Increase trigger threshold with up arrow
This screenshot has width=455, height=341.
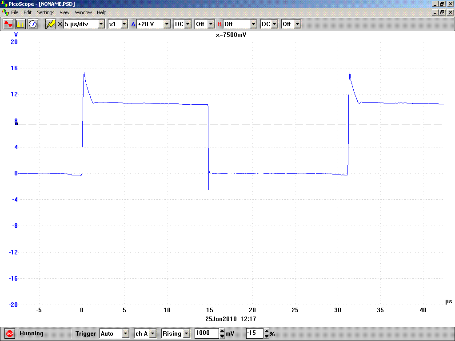coord(222,331)
